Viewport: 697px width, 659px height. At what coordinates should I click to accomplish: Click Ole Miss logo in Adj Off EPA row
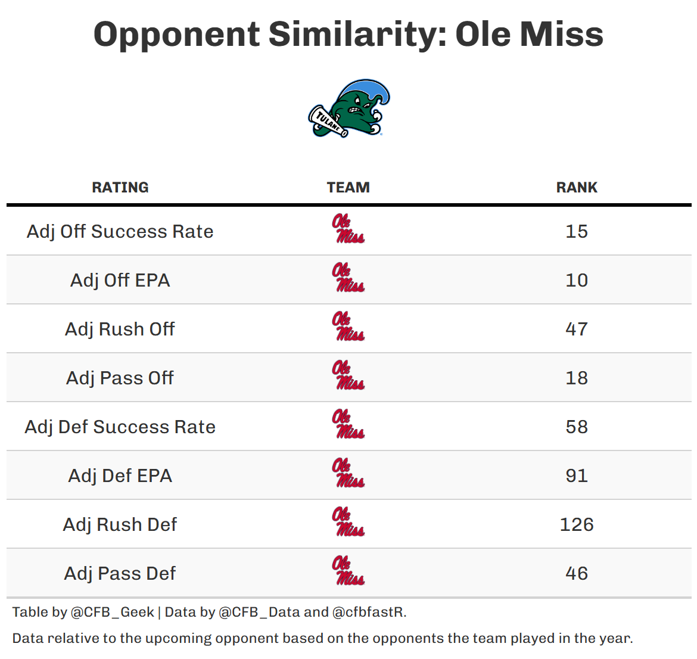click(348, 278)
